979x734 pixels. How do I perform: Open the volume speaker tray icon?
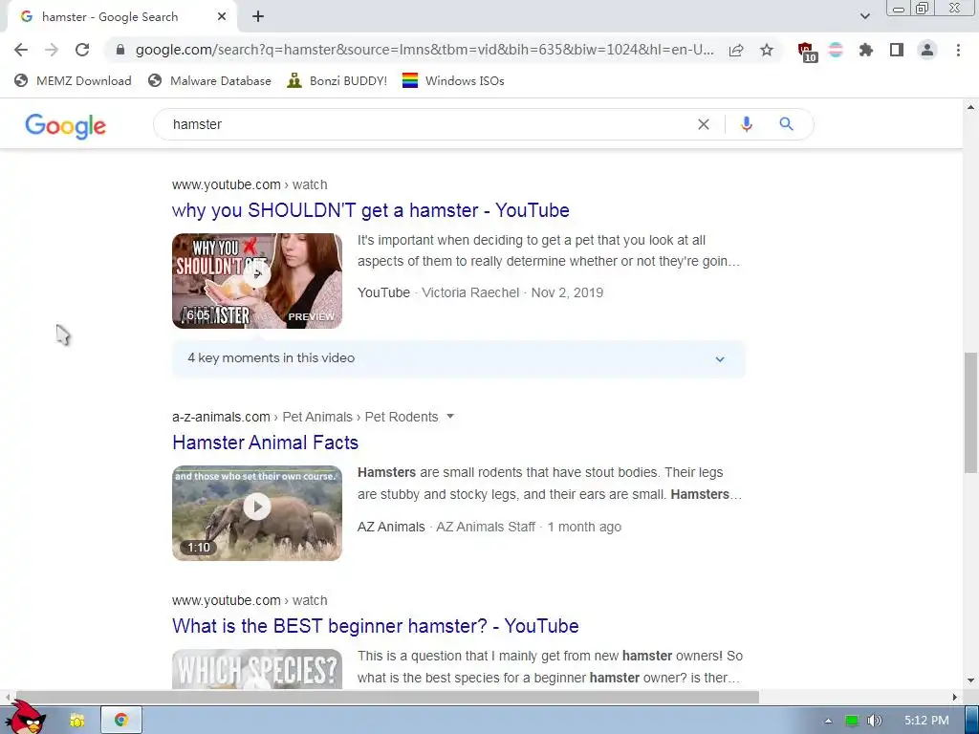(874, 721)
